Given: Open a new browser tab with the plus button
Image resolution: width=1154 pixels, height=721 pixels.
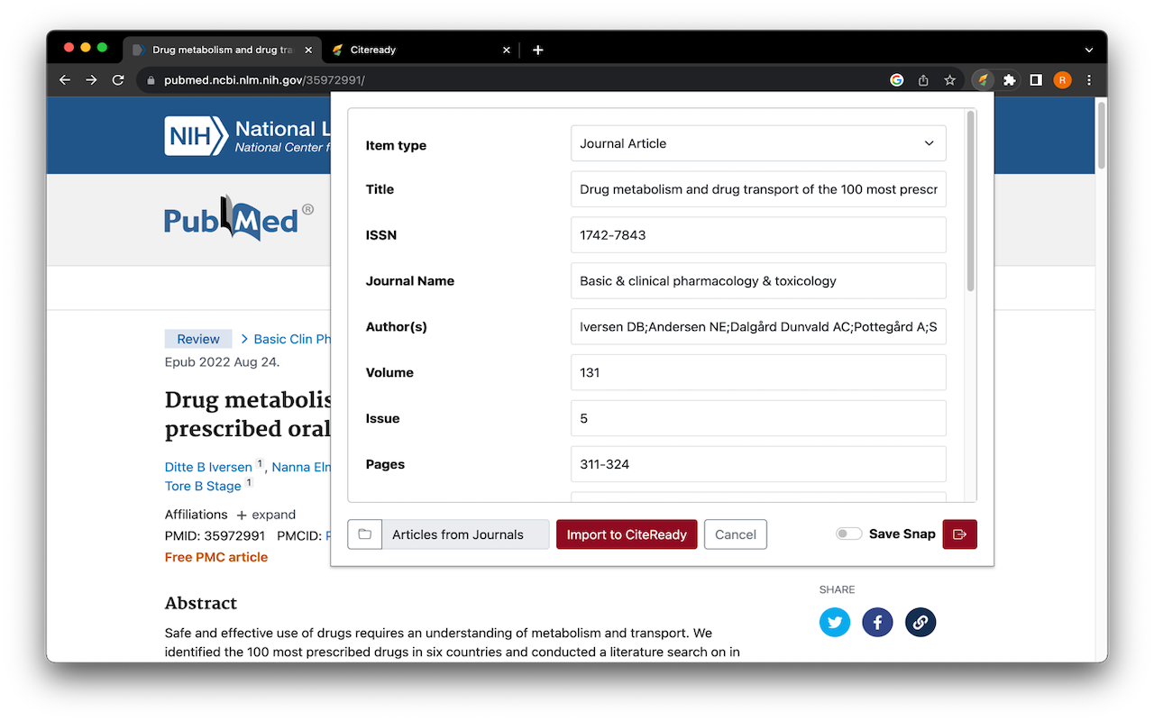Looking at the screenshot, I should (x=538, y=50).
